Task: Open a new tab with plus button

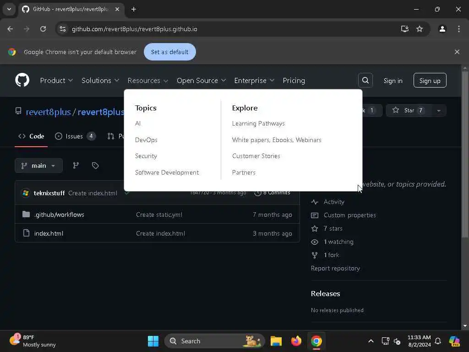Action: [134, 9]
